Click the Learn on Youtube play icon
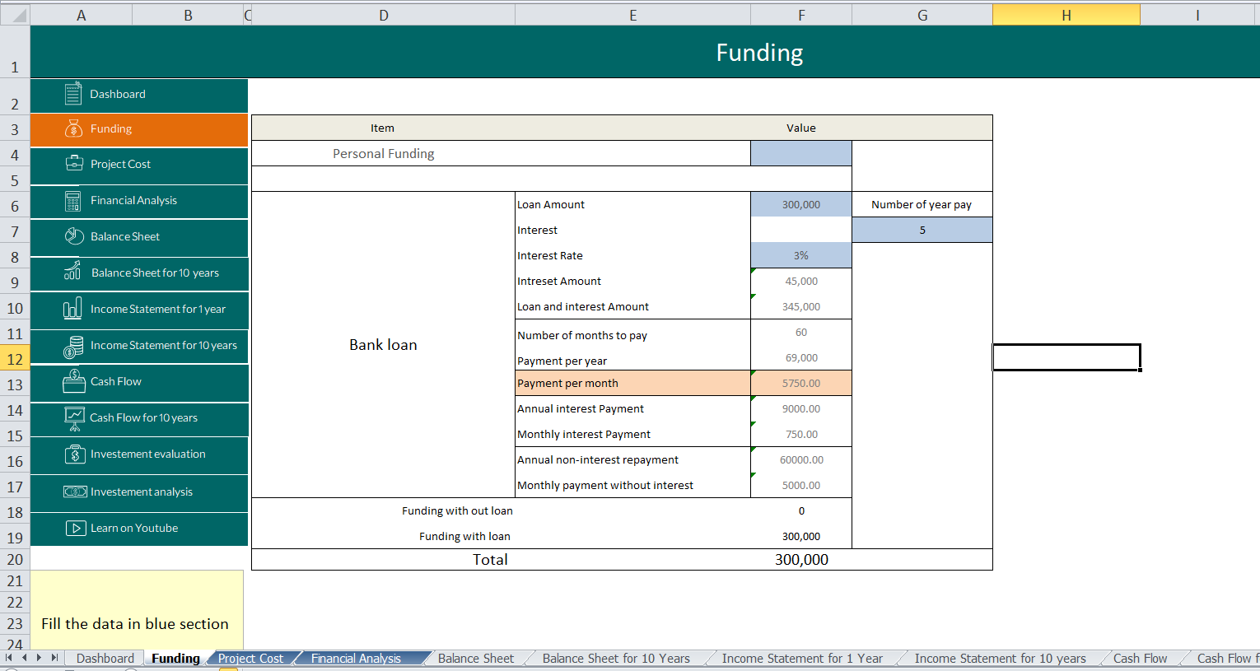Viewport: 1260px width, 671px height. (x=72, y=529)
